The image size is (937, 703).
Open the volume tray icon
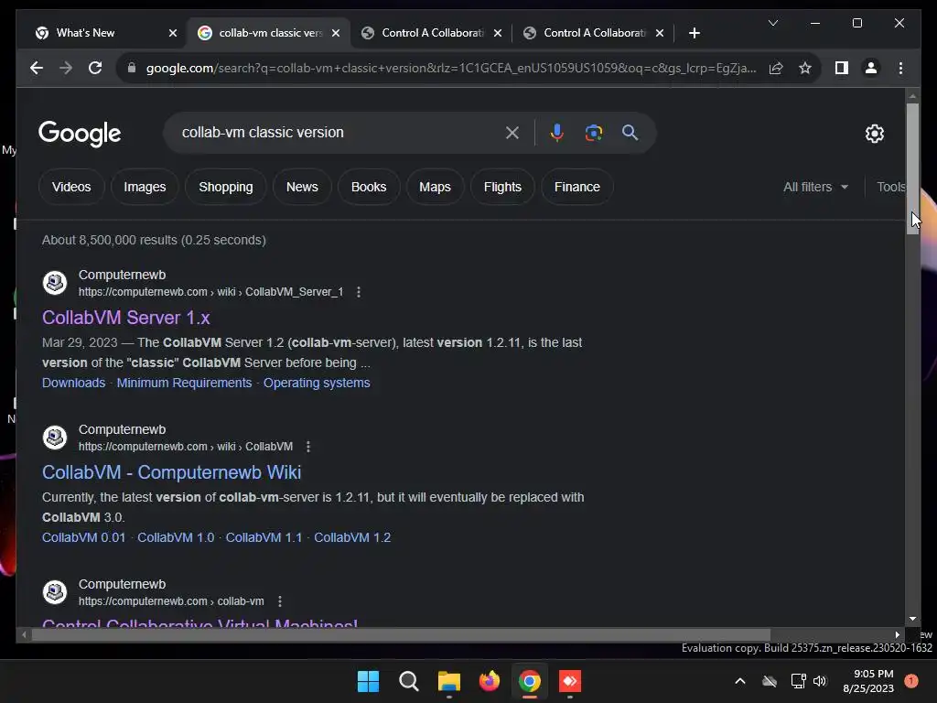click(820, 681)
